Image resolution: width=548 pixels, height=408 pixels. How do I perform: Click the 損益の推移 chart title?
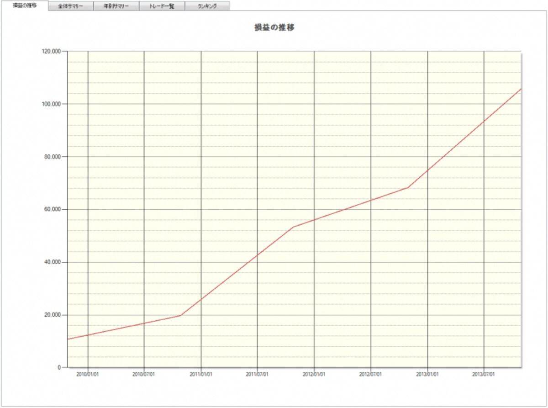274,27
